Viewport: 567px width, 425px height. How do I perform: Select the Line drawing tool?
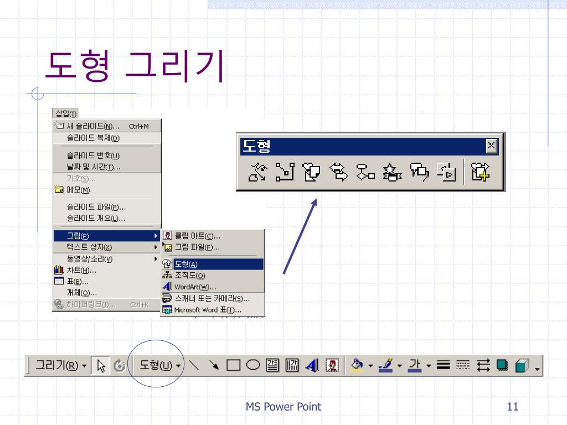pyautogui.click(x=194, y=365)
